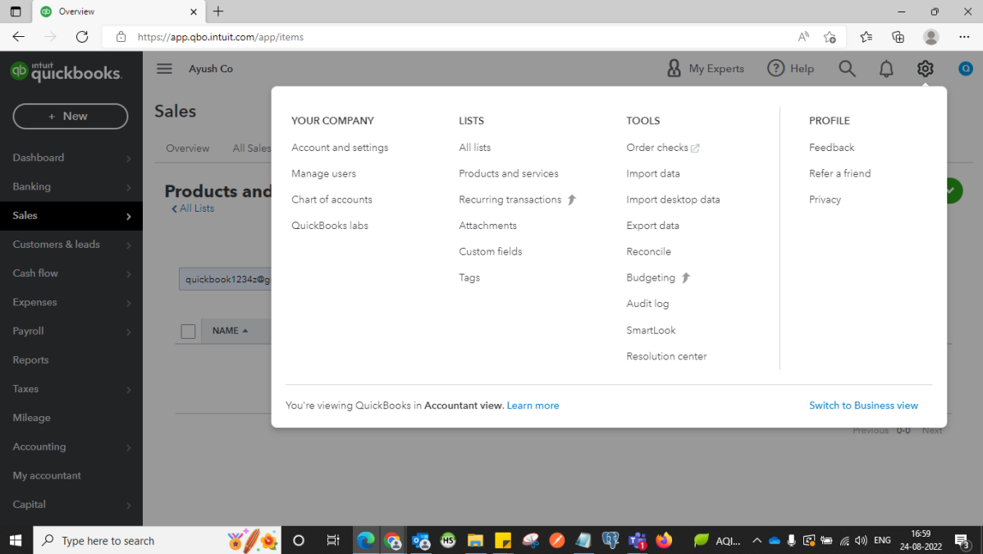Click the QuickBooks logo

pos(66,72)
